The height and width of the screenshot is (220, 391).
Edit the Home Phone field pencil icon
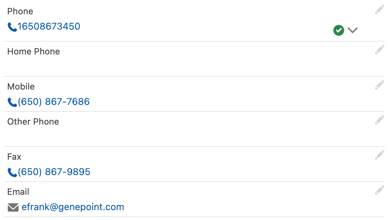pos(380,50)
